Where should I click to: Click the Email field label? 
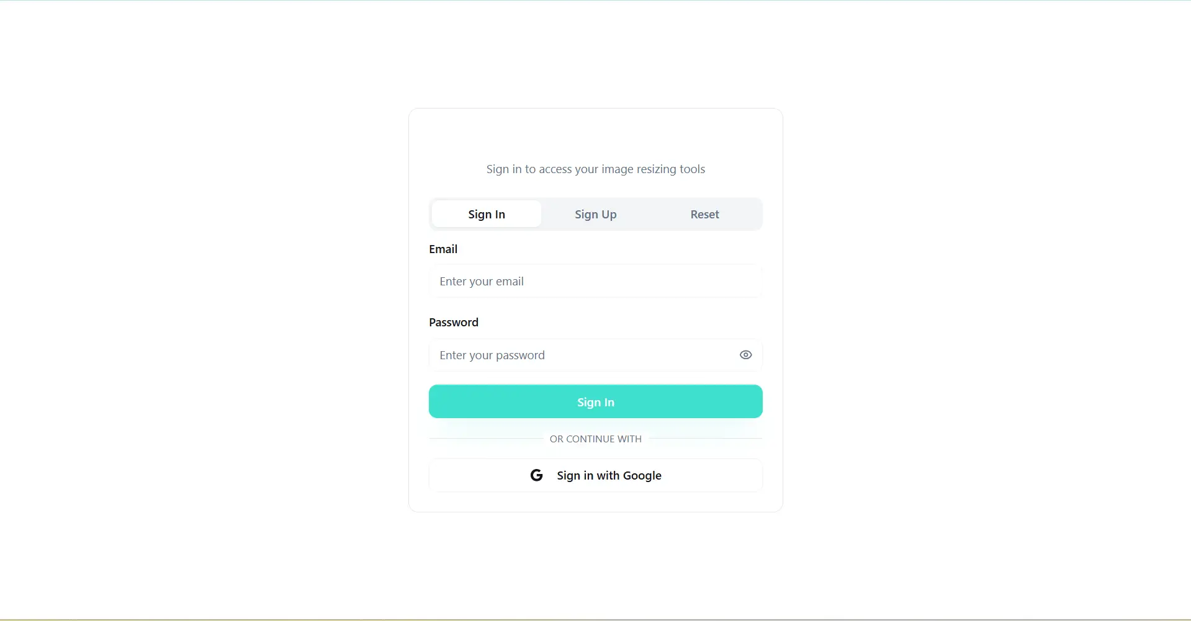click(x=443, y=249)
